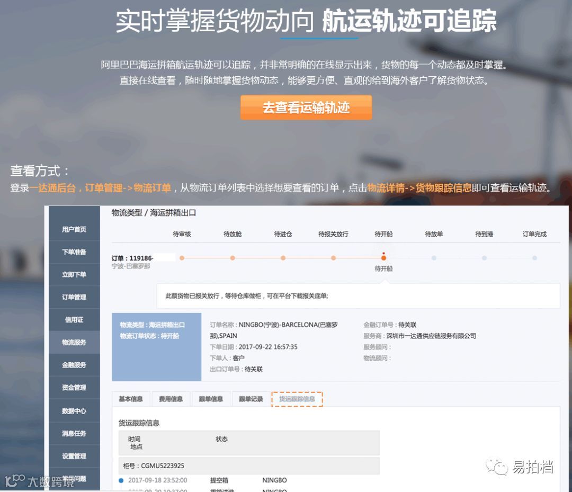Click the 订单完成 progress step dot
Viewport: 572px width, 492px height.
(535, 258)
